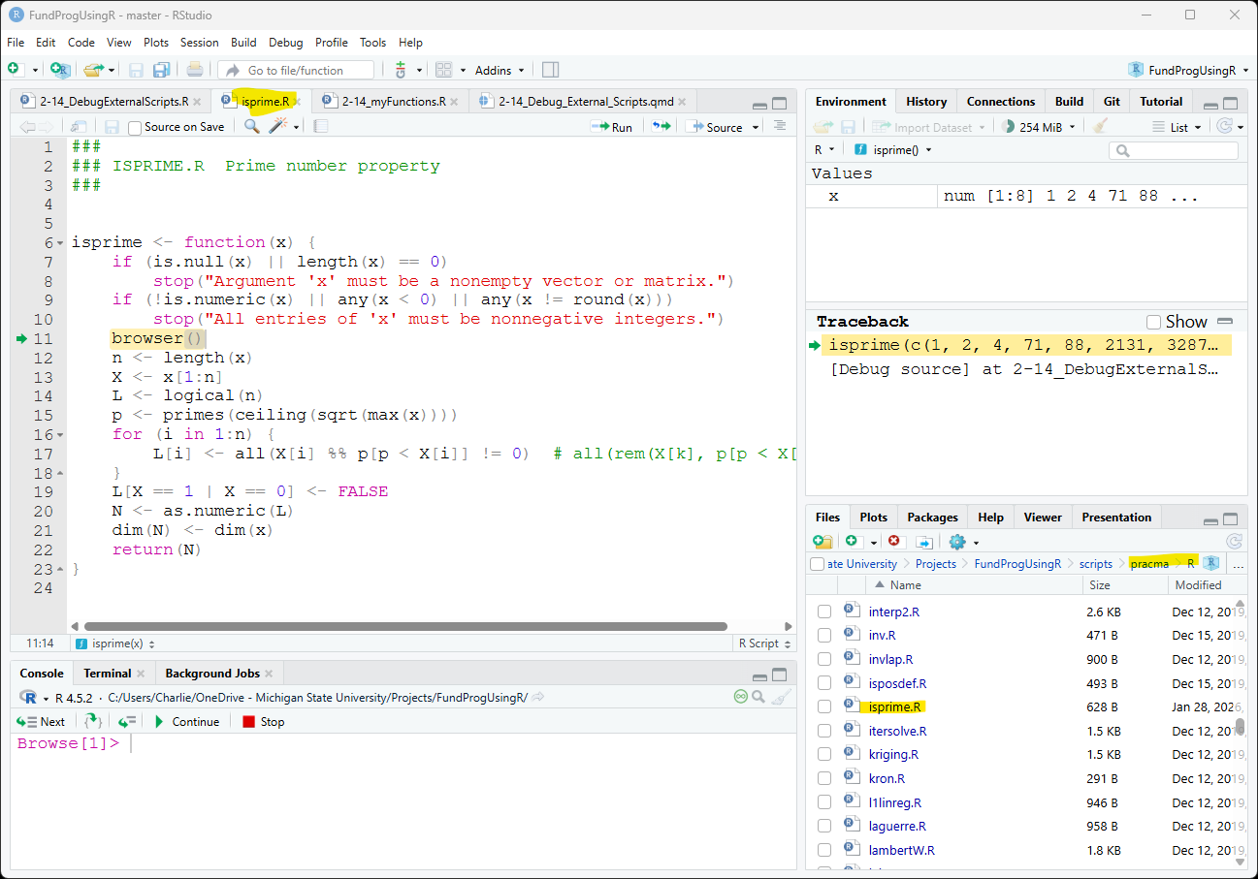The width and height of the screenshot is (1258, 879).
Task: Open the Addins dropdown menu
Action: tap(500, 70)
